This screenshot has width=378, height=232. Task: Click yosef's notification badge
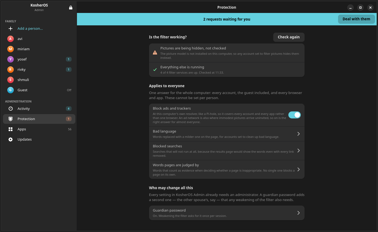click(x=69, y=59)
